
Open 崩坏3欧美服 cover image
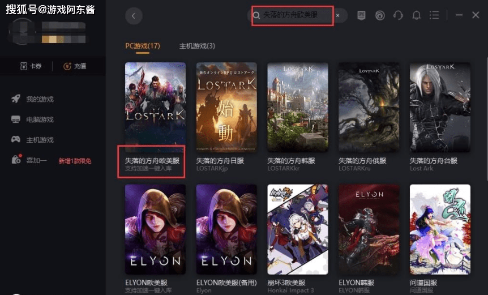298,229
